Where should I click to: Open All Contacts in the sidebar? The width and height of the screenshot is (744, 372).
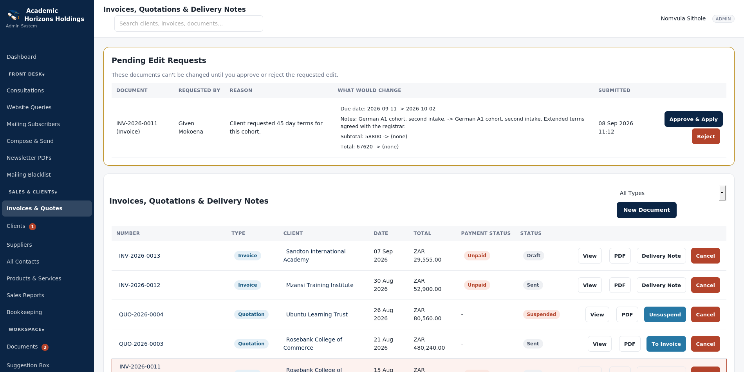[47, 262]
